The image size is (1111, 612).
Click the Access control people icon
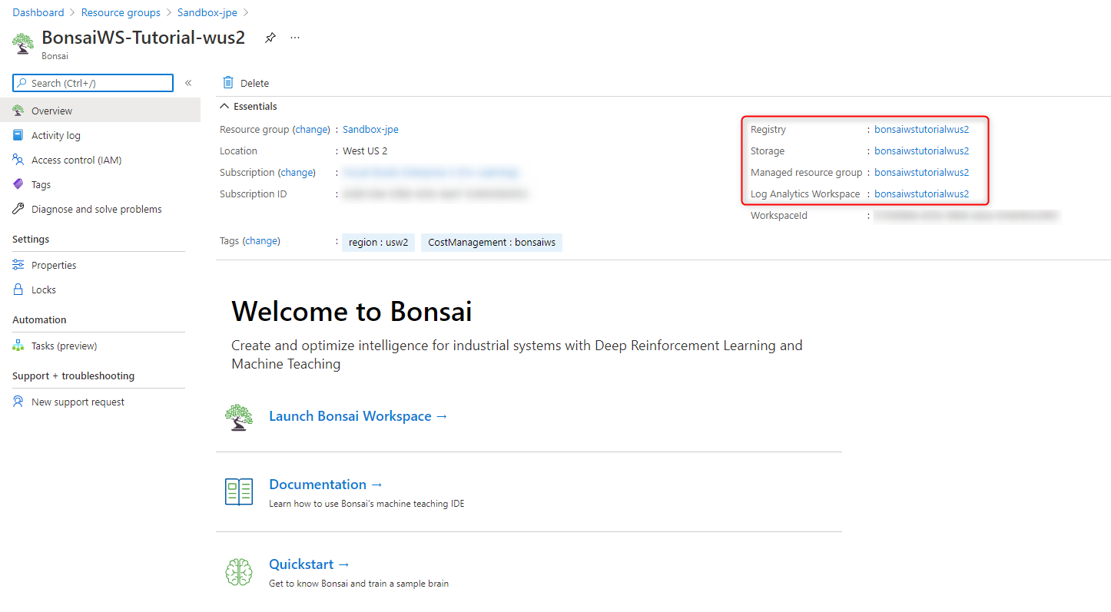point(18,160)
